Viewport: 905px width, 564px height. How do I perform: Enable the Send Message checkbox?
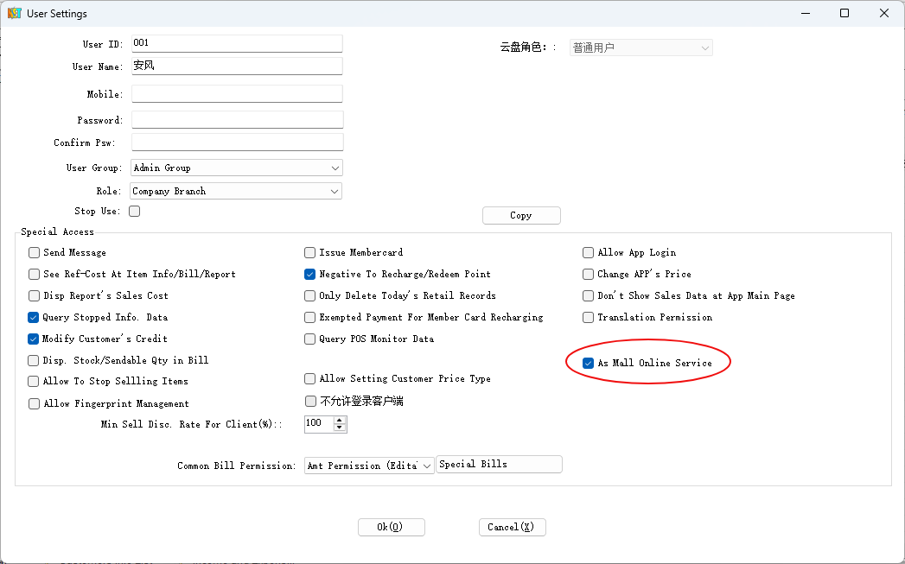coord(35,253)
